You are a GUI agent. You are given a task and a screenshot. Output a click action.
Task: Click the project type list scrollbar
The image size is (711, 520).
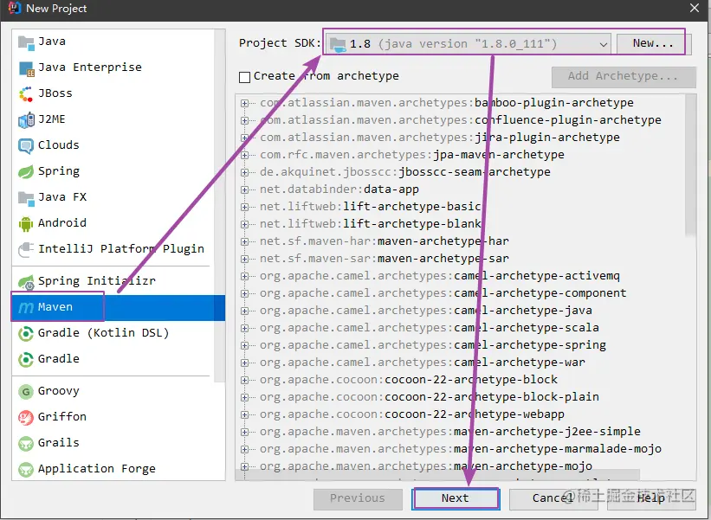pos(219,206)
